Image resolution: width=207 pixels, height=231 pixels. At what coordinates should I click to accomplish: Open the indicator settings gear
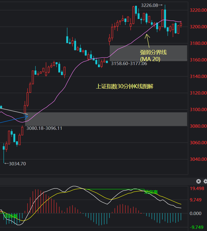[x=205, y=181]
